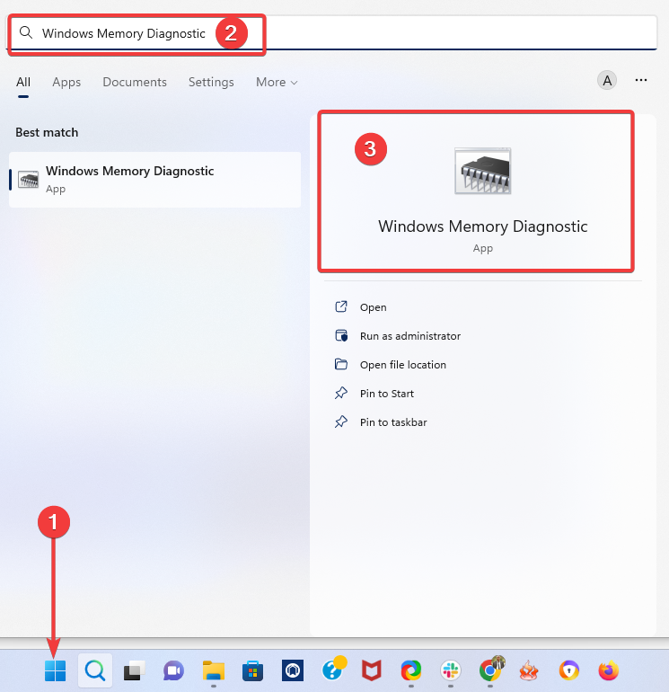Switch to the Documents tab
The width and height of the screenshot is (669, 692).
[x=135, y=82]
